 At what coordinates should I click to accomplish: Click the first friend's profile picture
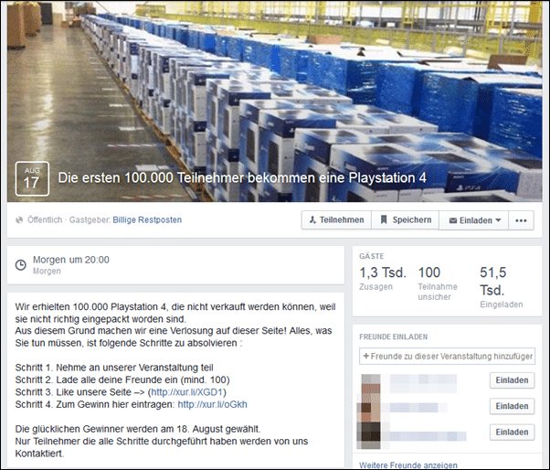tap(371, 384)
